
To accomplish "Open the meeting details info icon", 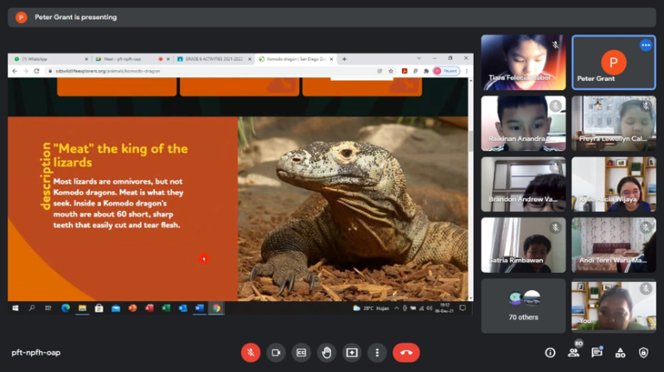I will tap(550, 352).
